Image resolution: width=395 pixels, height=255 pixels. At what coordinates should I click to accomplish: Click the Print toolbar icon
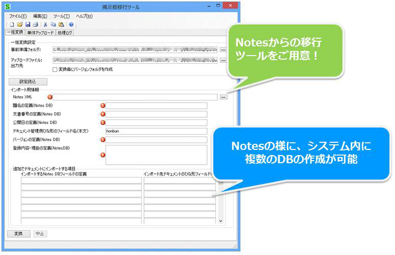coord(35,24)
